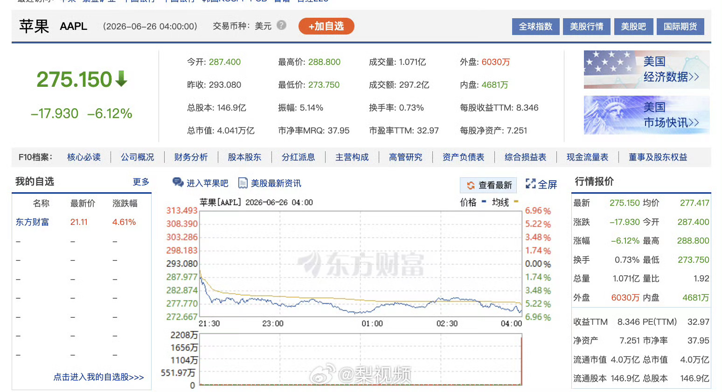Image resolution: width=722 pixels, height=392 pixels.
Task: Click the 查看最新 button label
Action: [495, 185]
